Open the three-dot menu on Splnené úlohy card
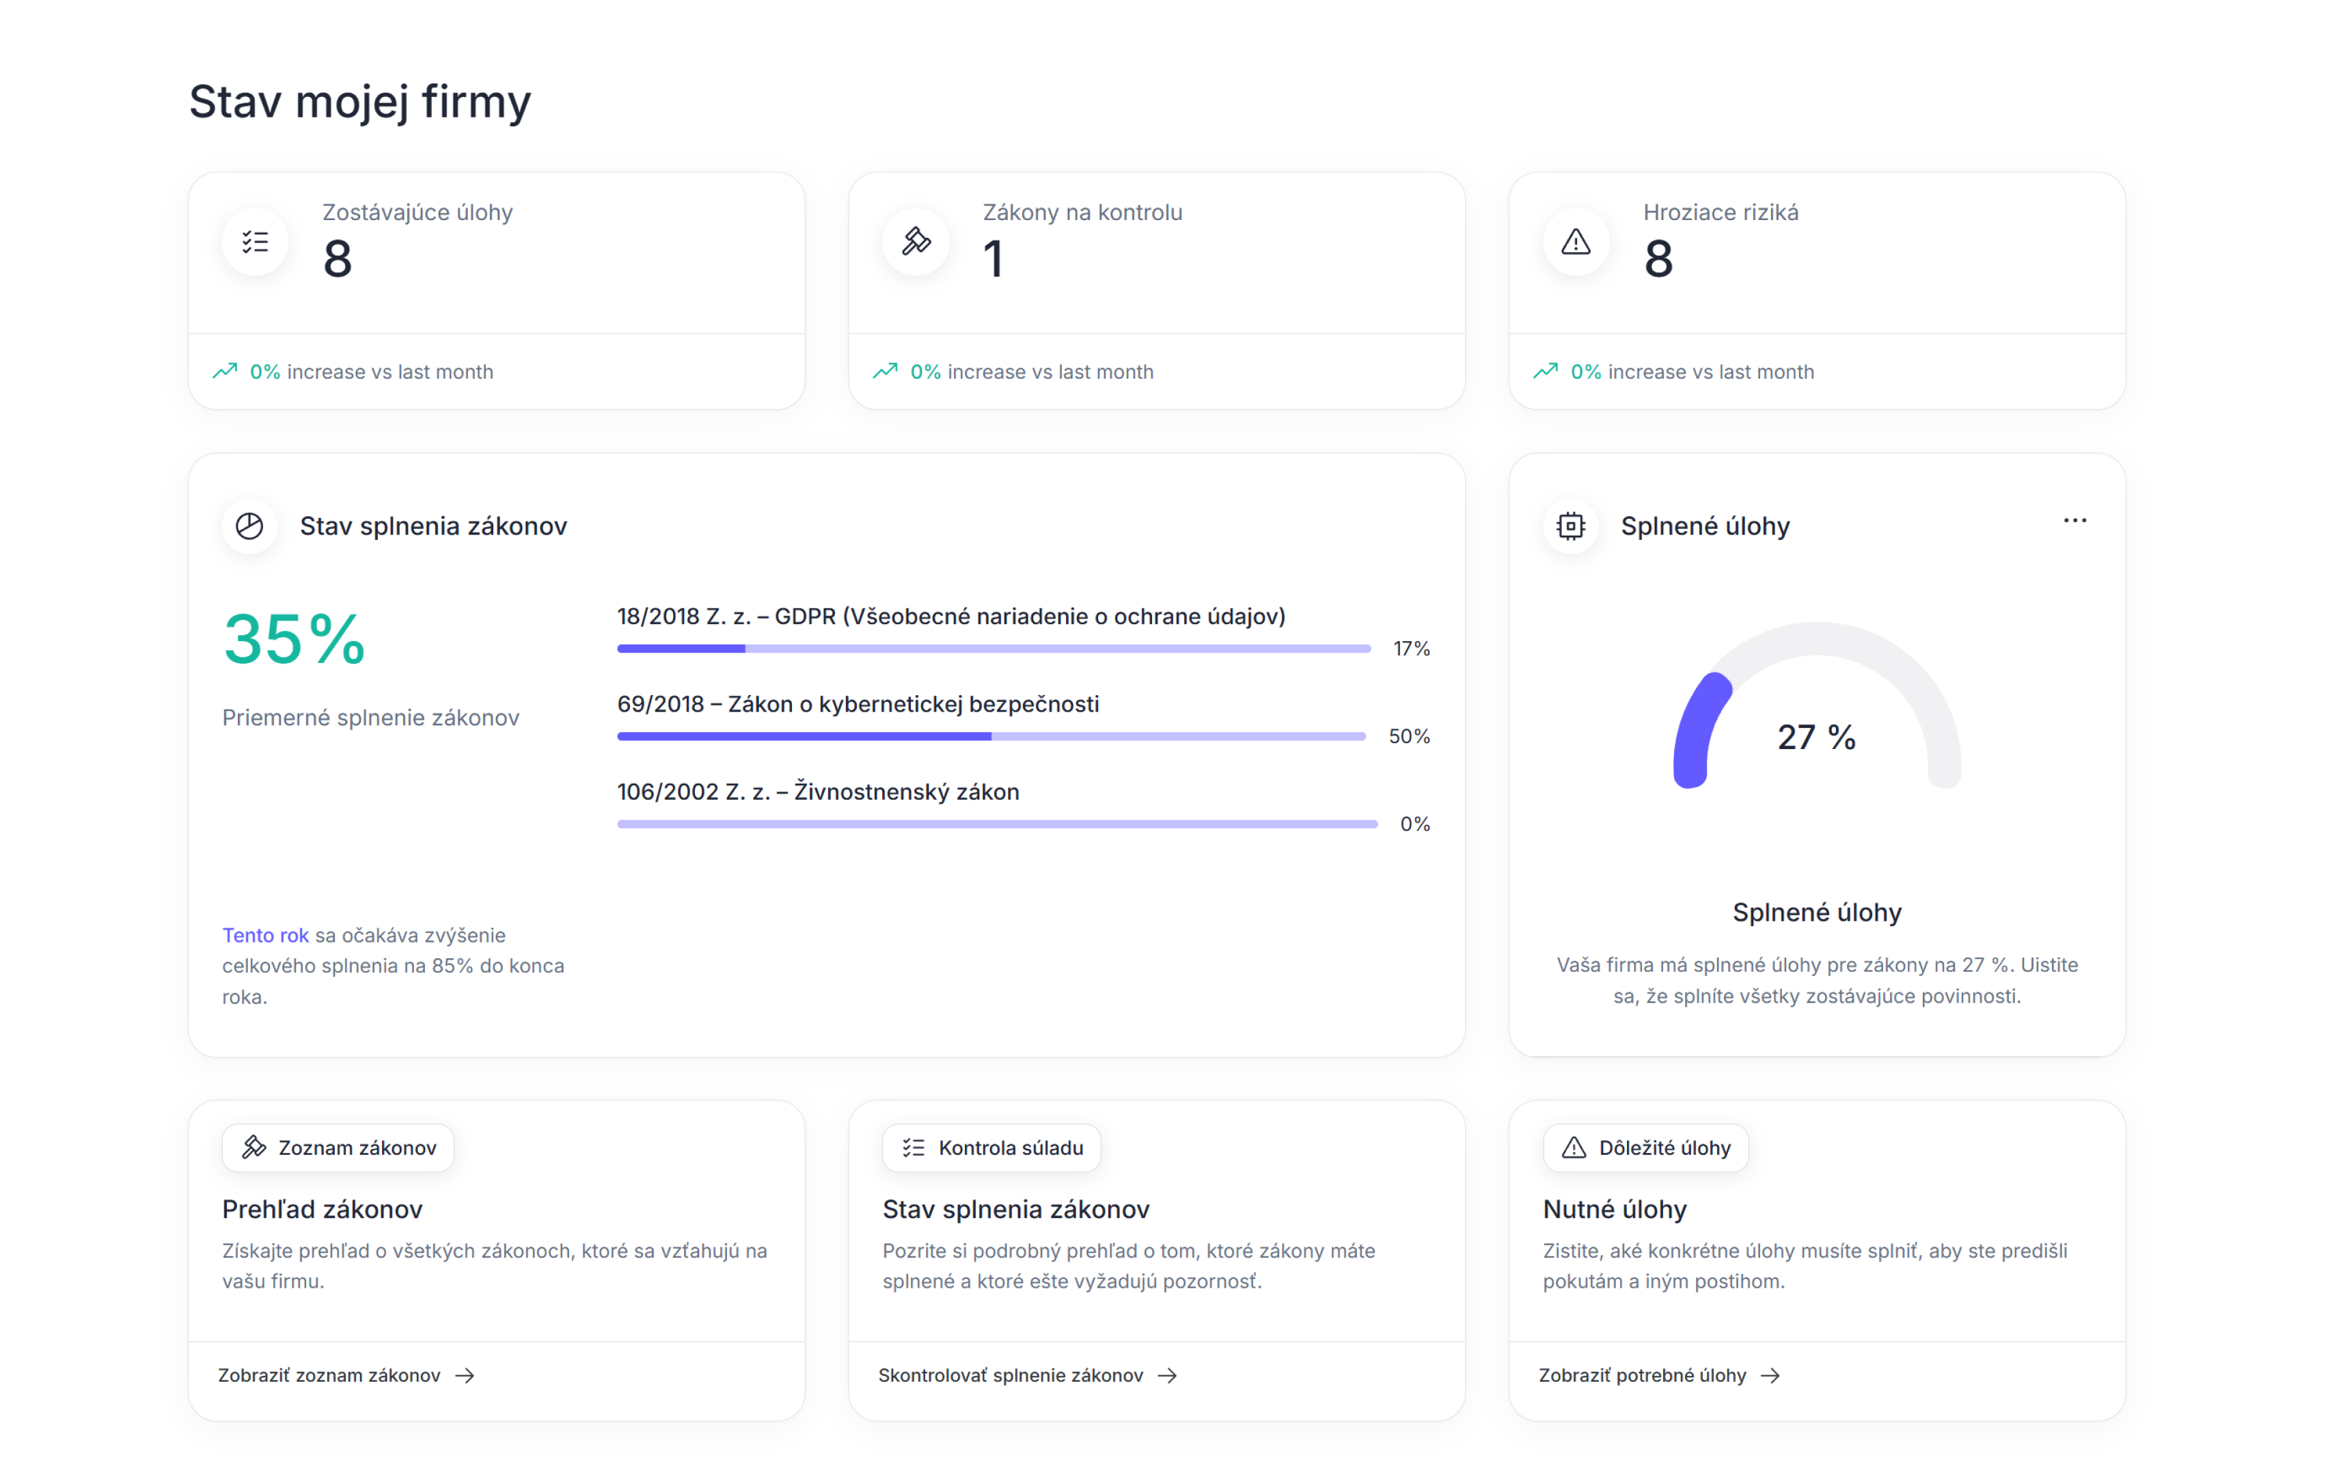Screen dimensions: 2343x1464 (x=2074, y=521)
